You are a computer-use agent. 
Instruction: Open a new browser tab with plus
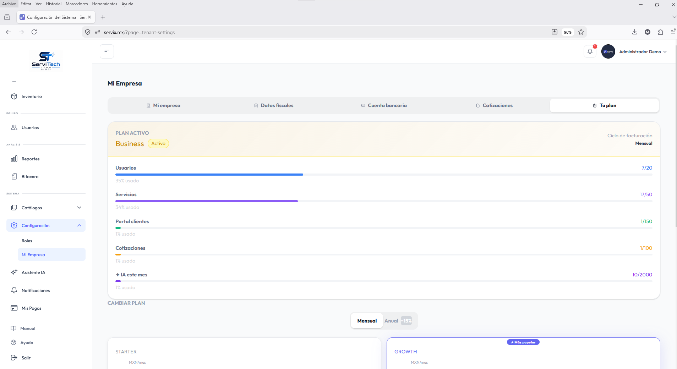[103, 17]
